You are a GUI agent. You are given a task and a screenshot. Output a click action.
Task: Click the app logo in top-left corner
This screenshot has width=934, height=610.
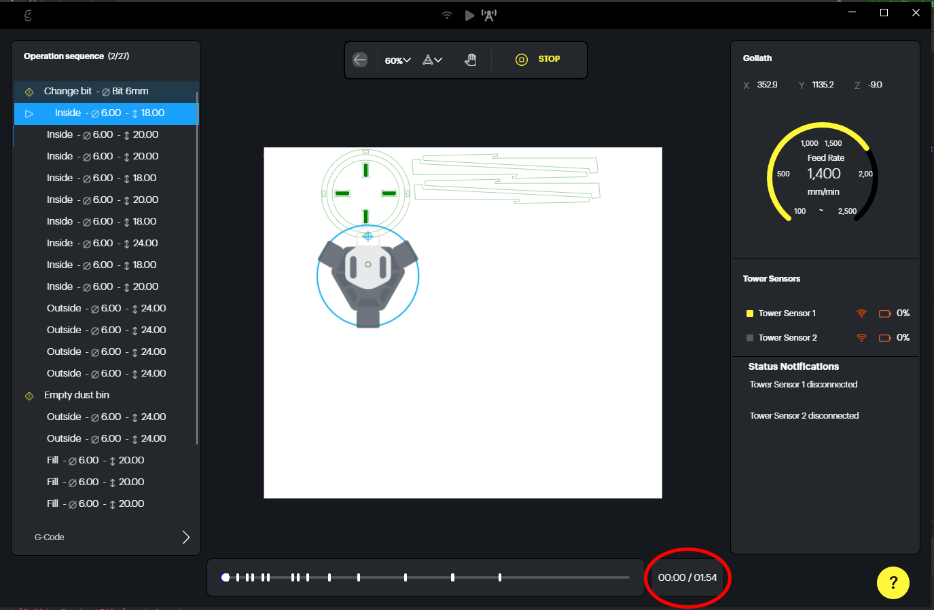pyautogui.click(x=28, y=15)
